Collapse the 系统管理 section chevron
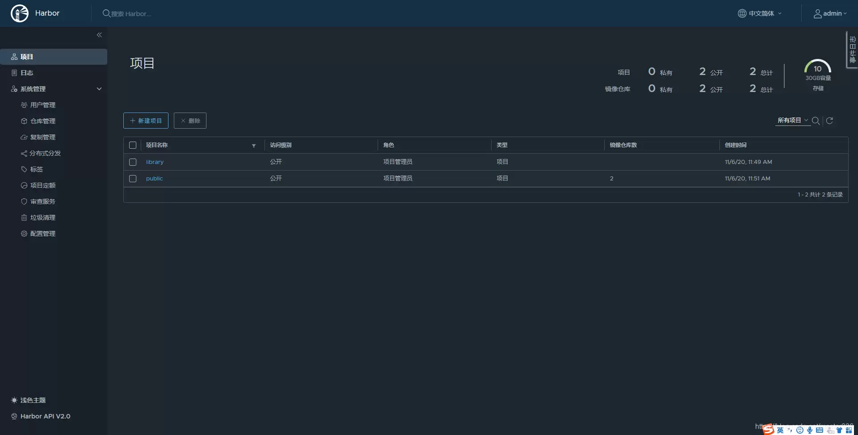 (99, 89)
